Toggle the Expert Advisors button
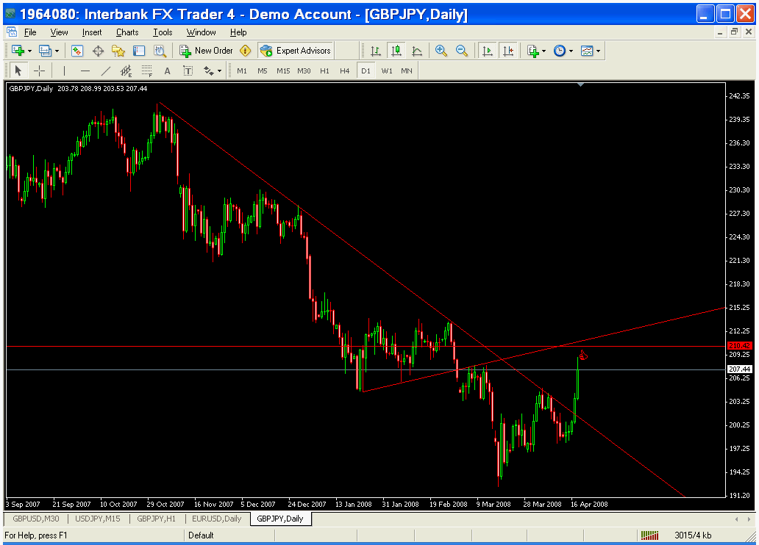Image resolution: width=759 pixels, height=545 pixels. 295,51
